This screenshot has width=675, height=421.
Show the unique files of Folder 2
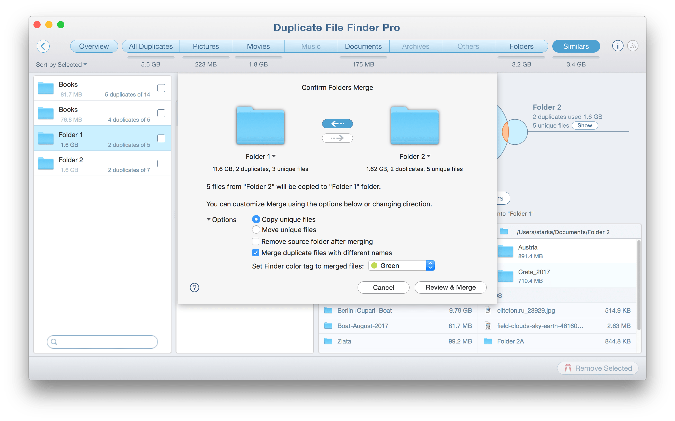[x=585, y=126]
